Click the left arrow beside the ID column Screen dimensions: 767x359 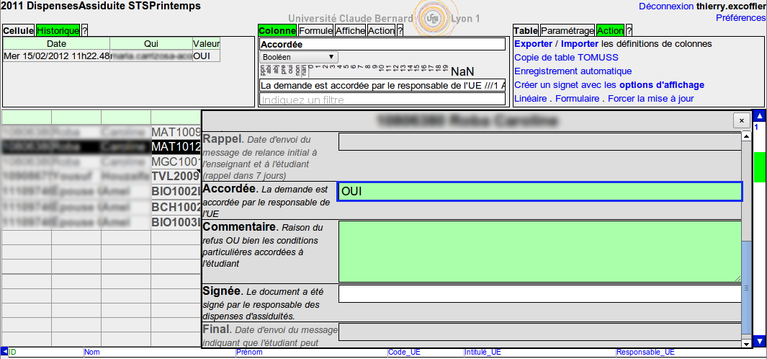(x=4, y=352)
